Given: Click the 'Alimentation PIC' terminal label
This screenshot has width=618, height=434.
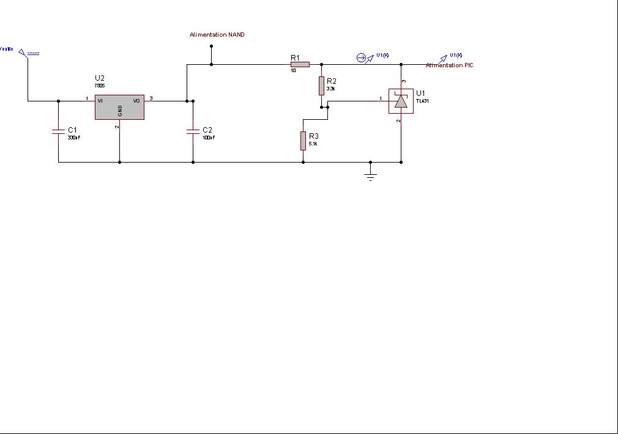Looking at the screenshot, I should 449,65.
